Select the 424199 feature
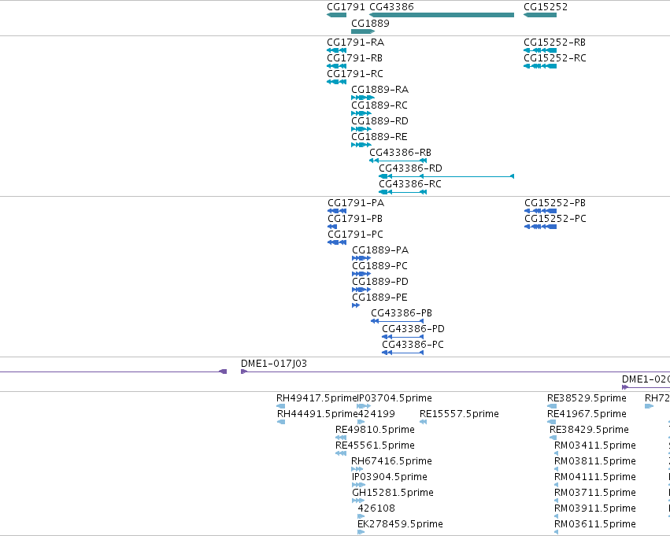Screen dimensions: 670x536 [x=376, y=414]
